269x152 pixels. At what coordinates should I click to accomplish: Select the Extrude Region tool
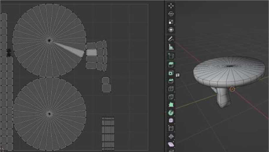(x=171, y=65)
